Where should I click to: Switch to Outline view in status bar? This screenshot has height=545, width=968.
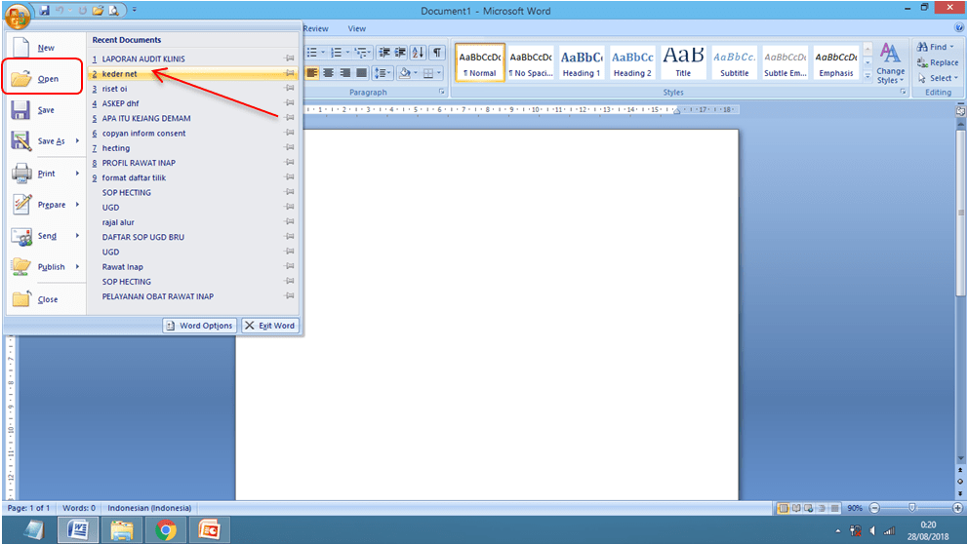tap(822, 509)
